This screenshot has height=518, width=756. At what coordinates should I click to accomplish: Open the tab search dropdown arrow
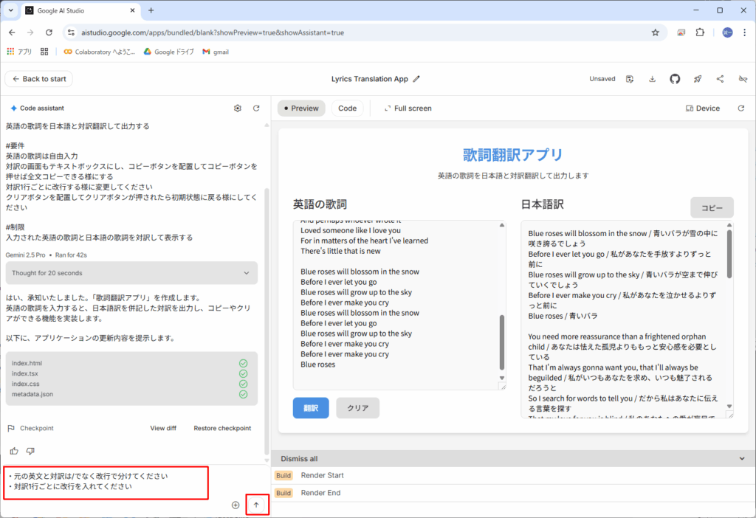pos(10,10)
